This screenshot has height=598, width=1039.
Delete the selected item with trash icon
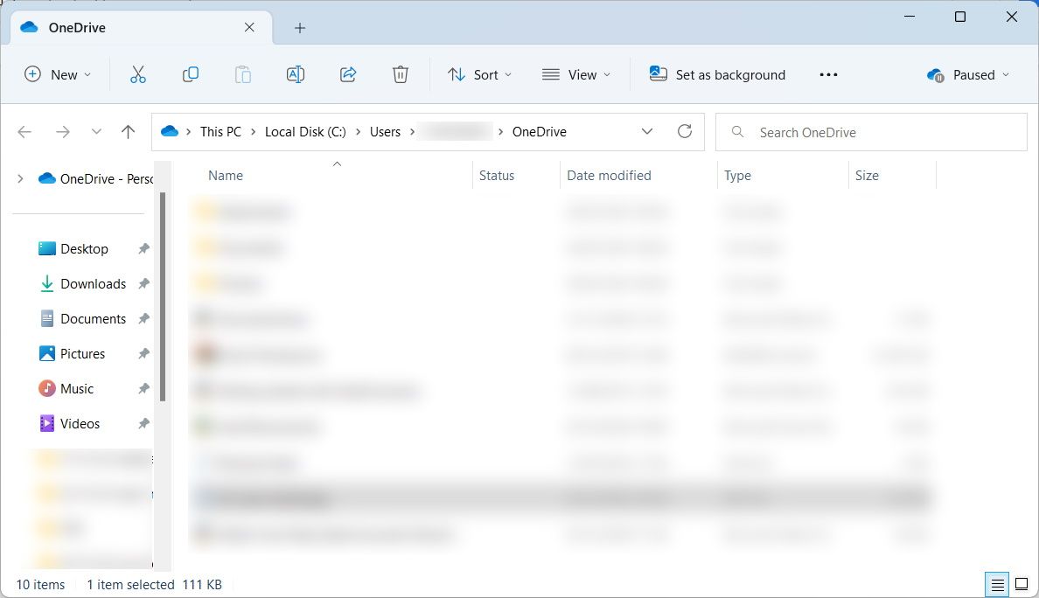click(x=401, y=75)
